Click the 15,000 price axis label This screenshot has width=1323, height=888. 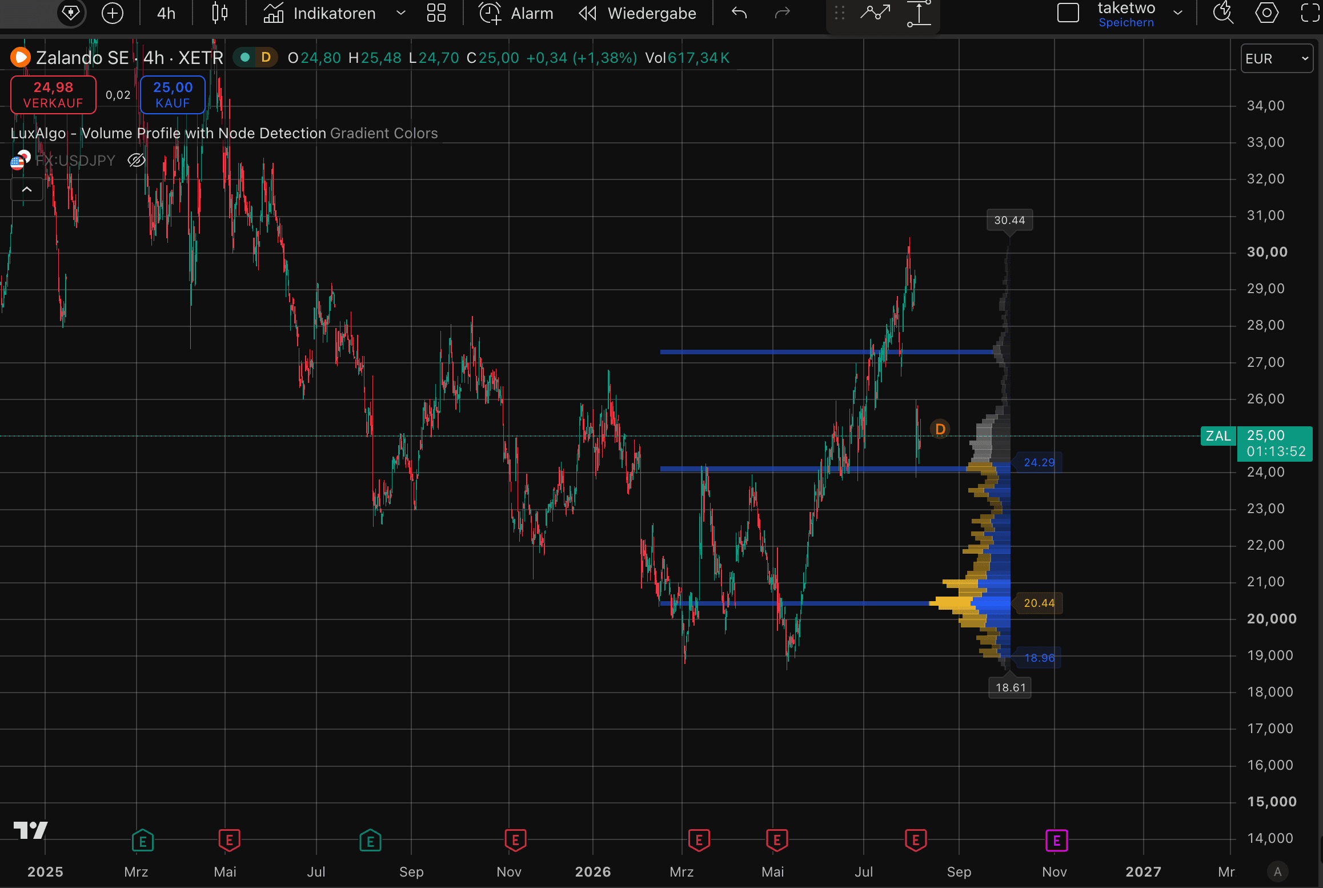pyautogui.click(x=1272, y=801)
